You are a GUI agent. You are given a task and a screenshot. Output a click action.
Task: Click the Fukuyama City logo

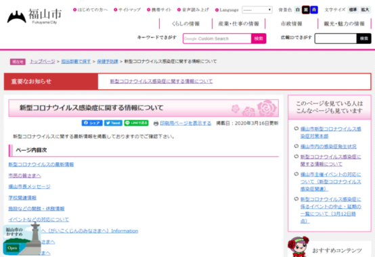pos(35,16)
